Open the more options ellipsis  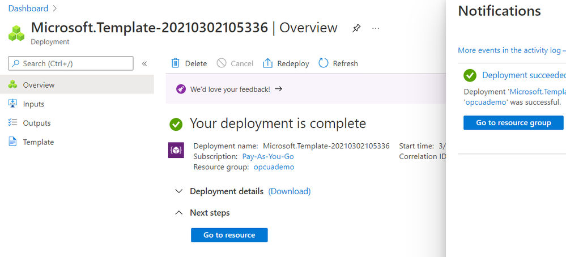[376, 28]
